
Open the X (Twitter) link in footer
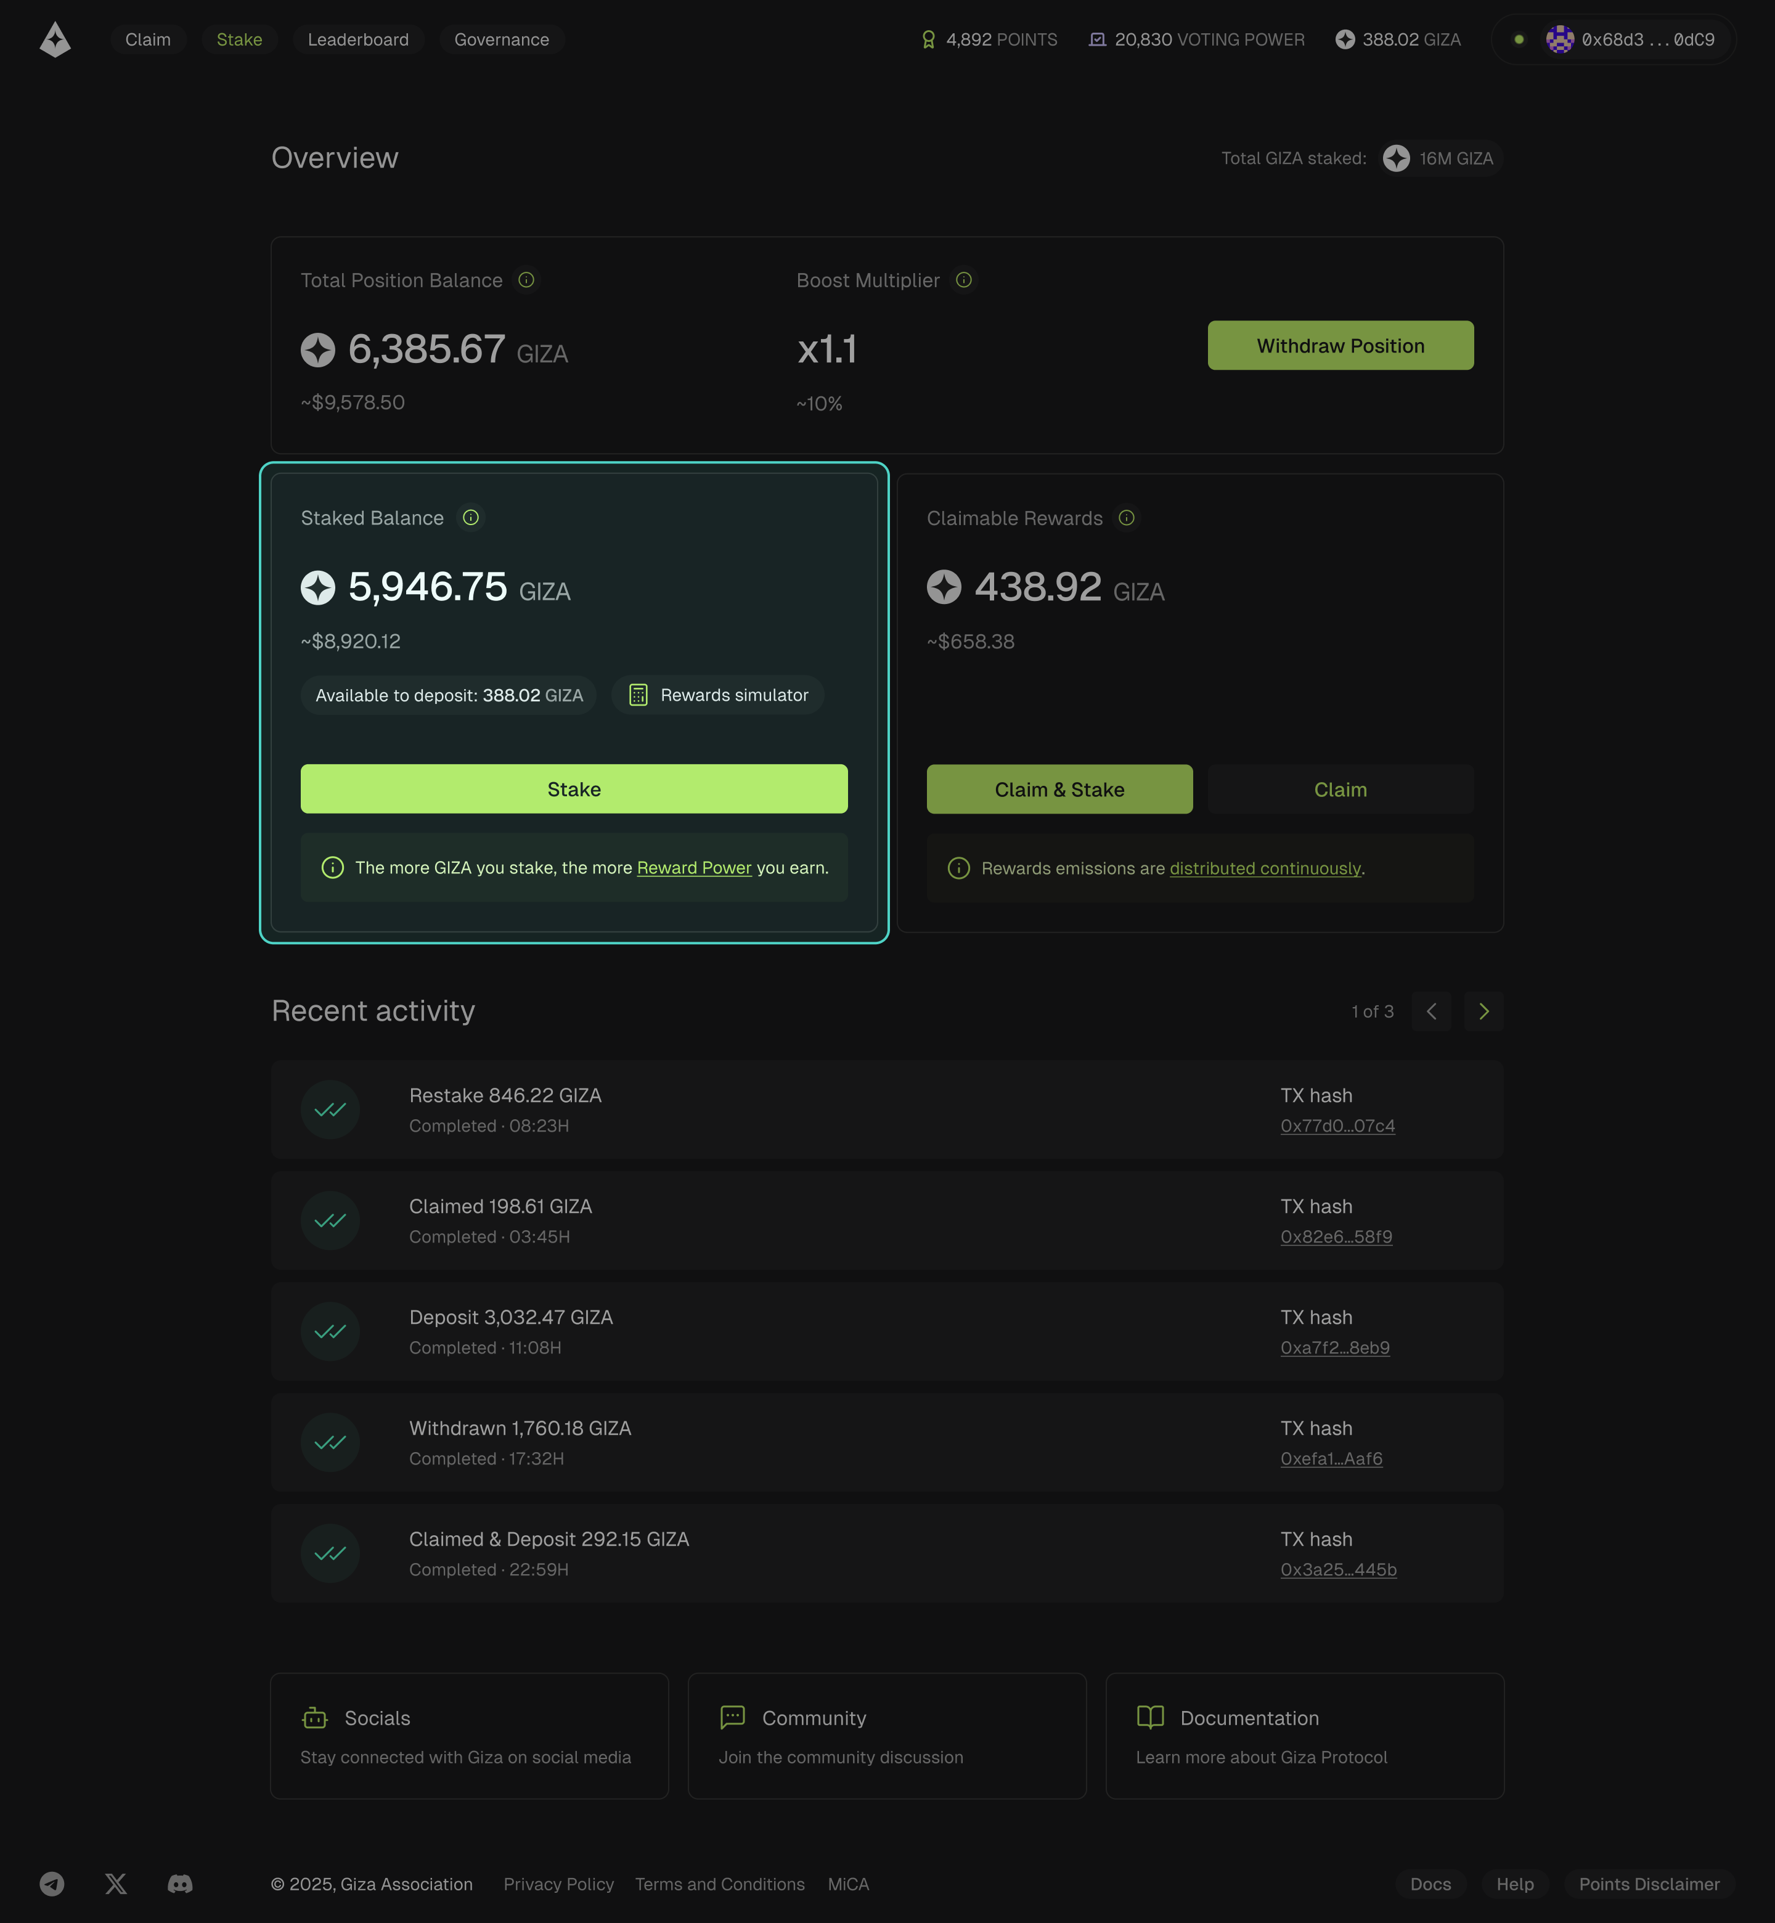[x=116, y=1884]
